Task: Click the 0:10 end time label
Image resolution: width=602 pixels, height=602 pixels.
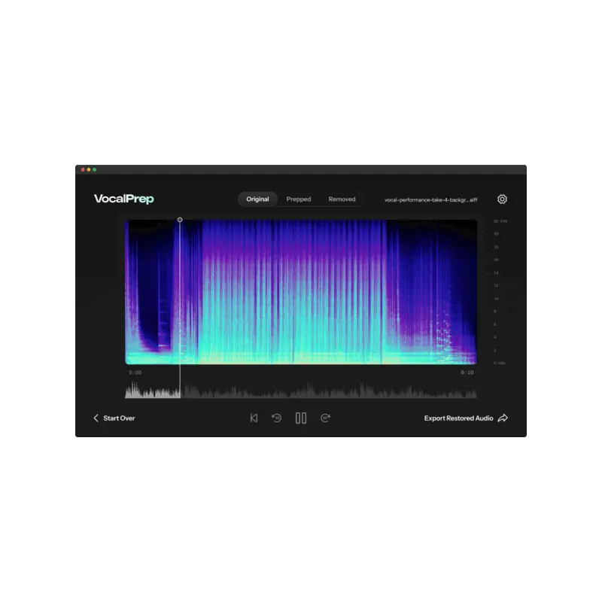Action: click(x=467, y=372)
